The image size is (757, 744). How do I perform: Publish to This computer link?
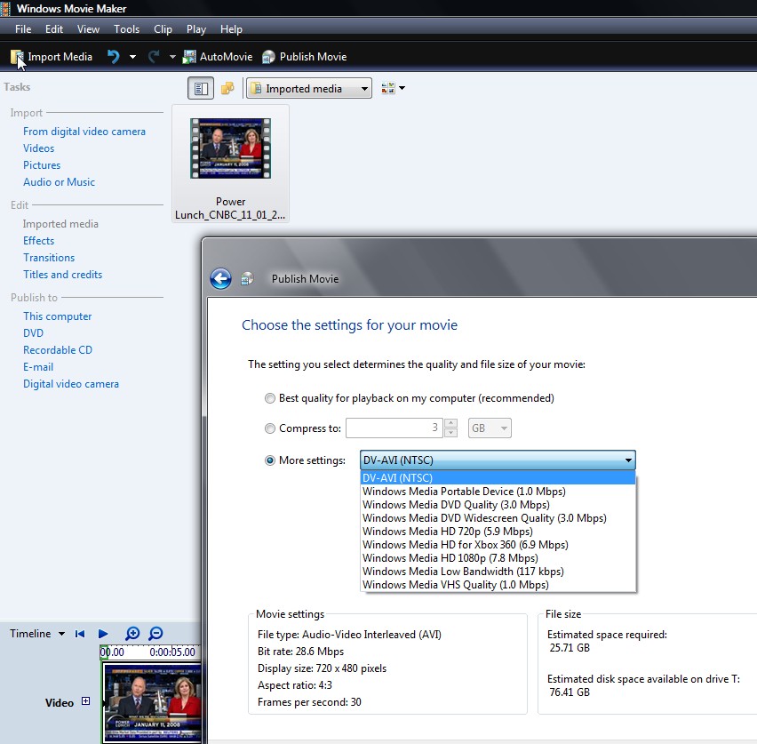pos(58,316)
